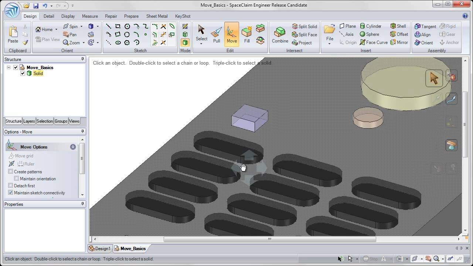Click the viewport horizontal scrollbar thumb
473x266 pixels.
coord(270,239)
